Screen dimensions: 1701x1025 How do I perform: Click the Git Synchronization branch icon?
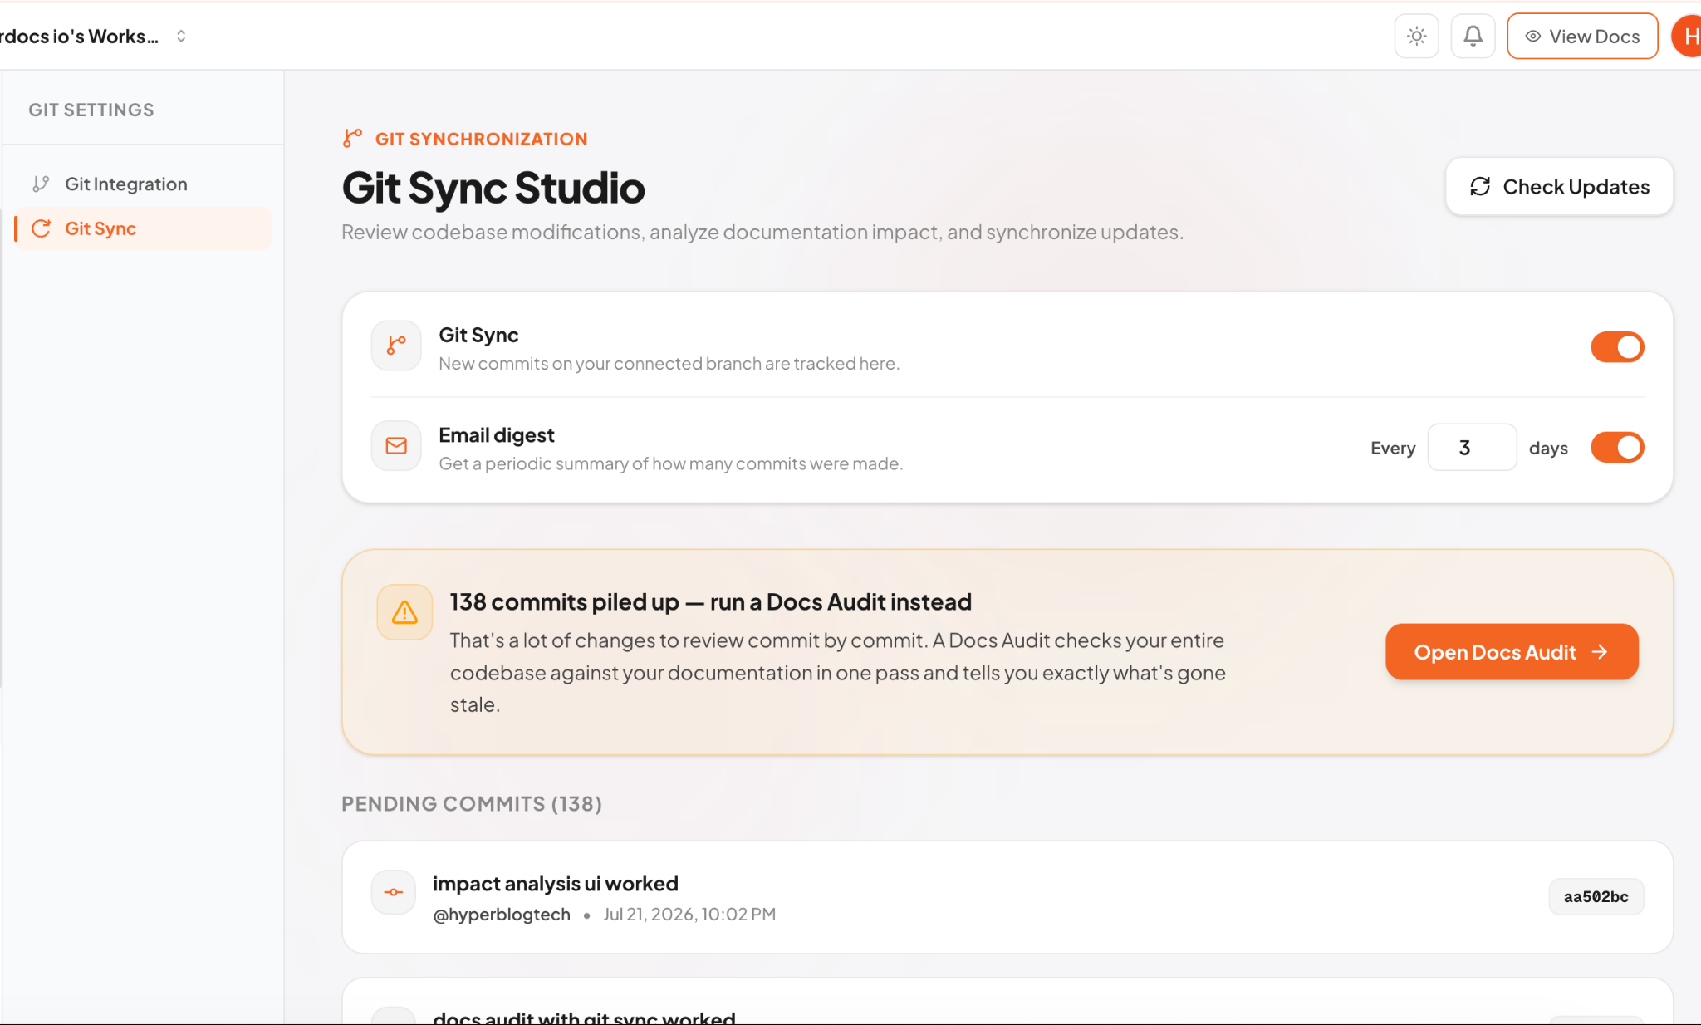tap(353, 138)
